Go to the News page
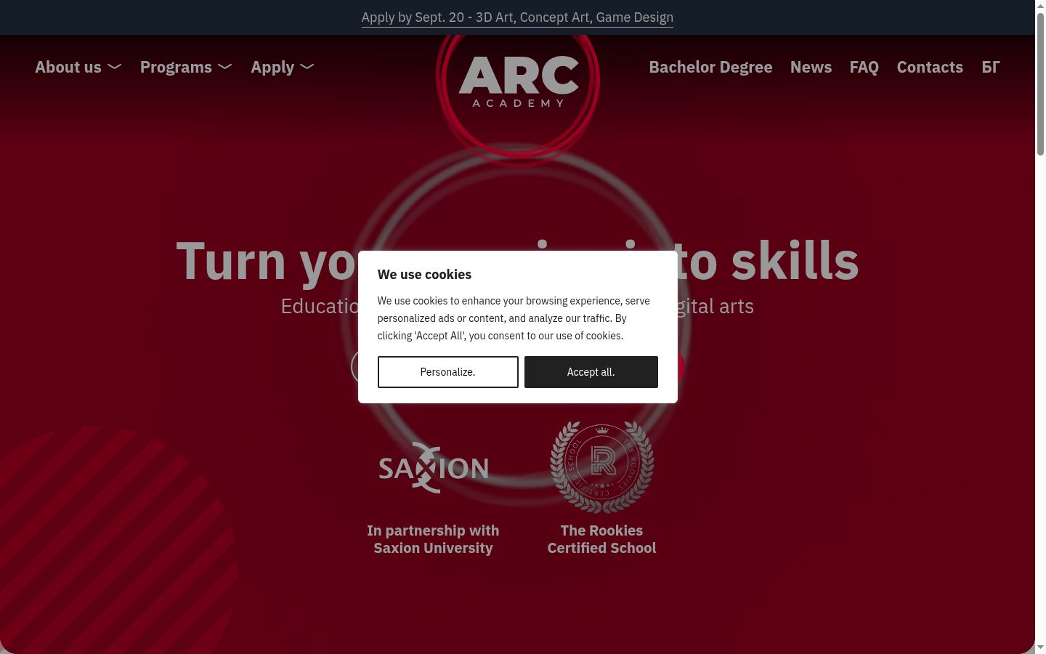The image size is (1046, 654). tap(811, 67)
